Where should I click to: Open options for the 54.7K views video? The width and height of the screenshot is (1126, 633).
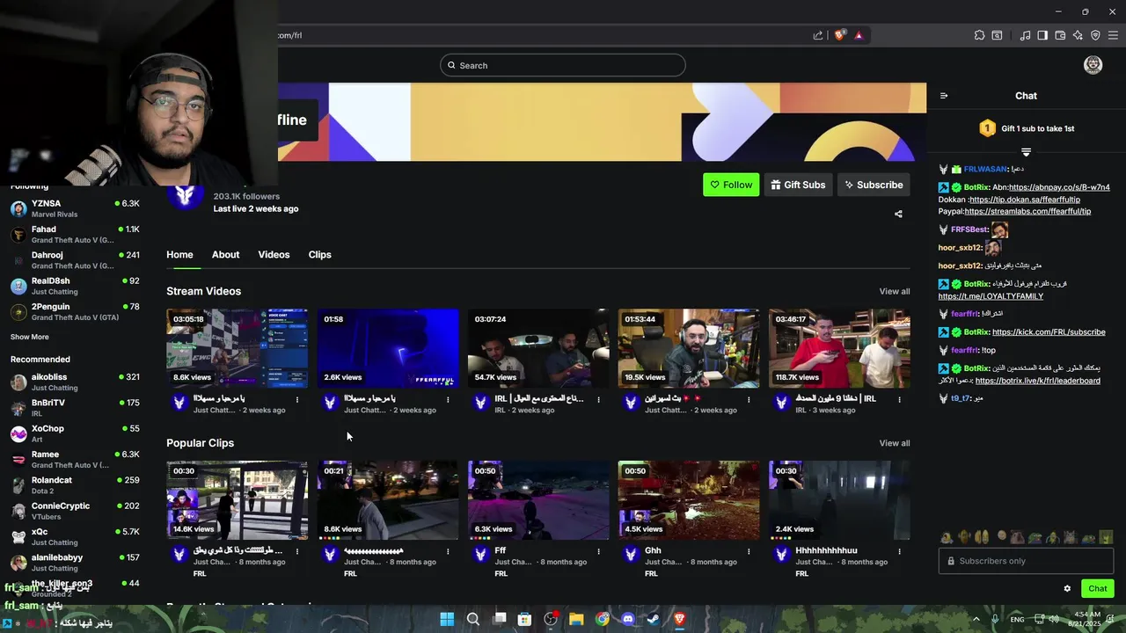point(598,400)
